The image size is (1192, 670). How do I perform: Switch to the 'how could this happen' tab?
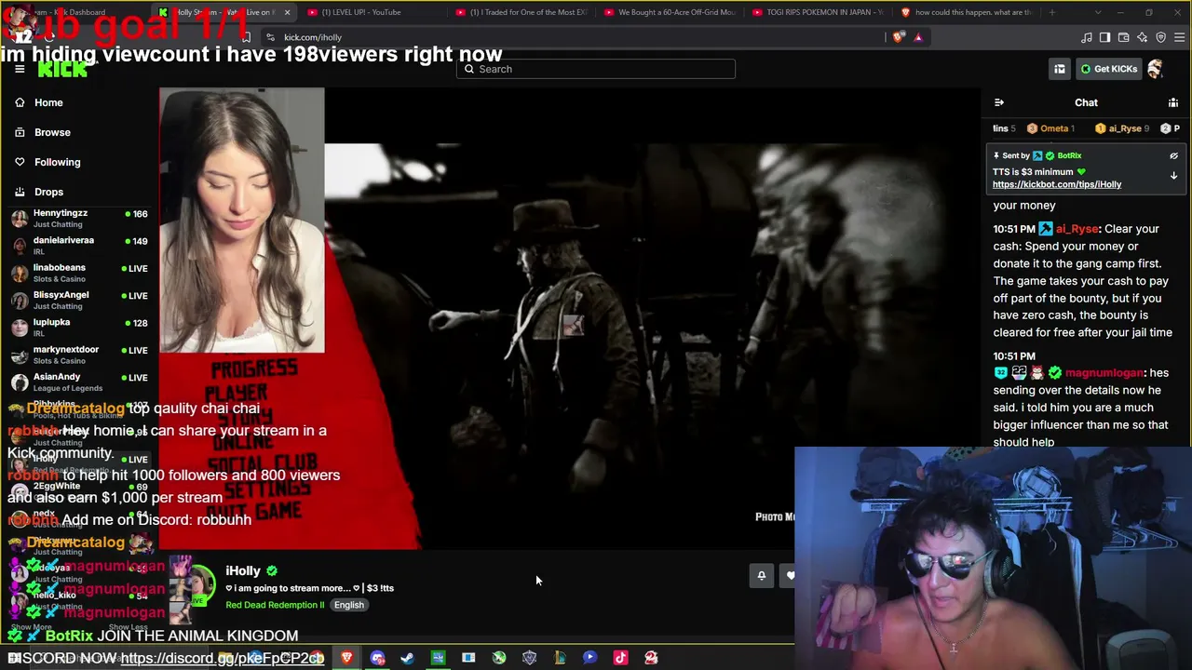coord(967,12)
